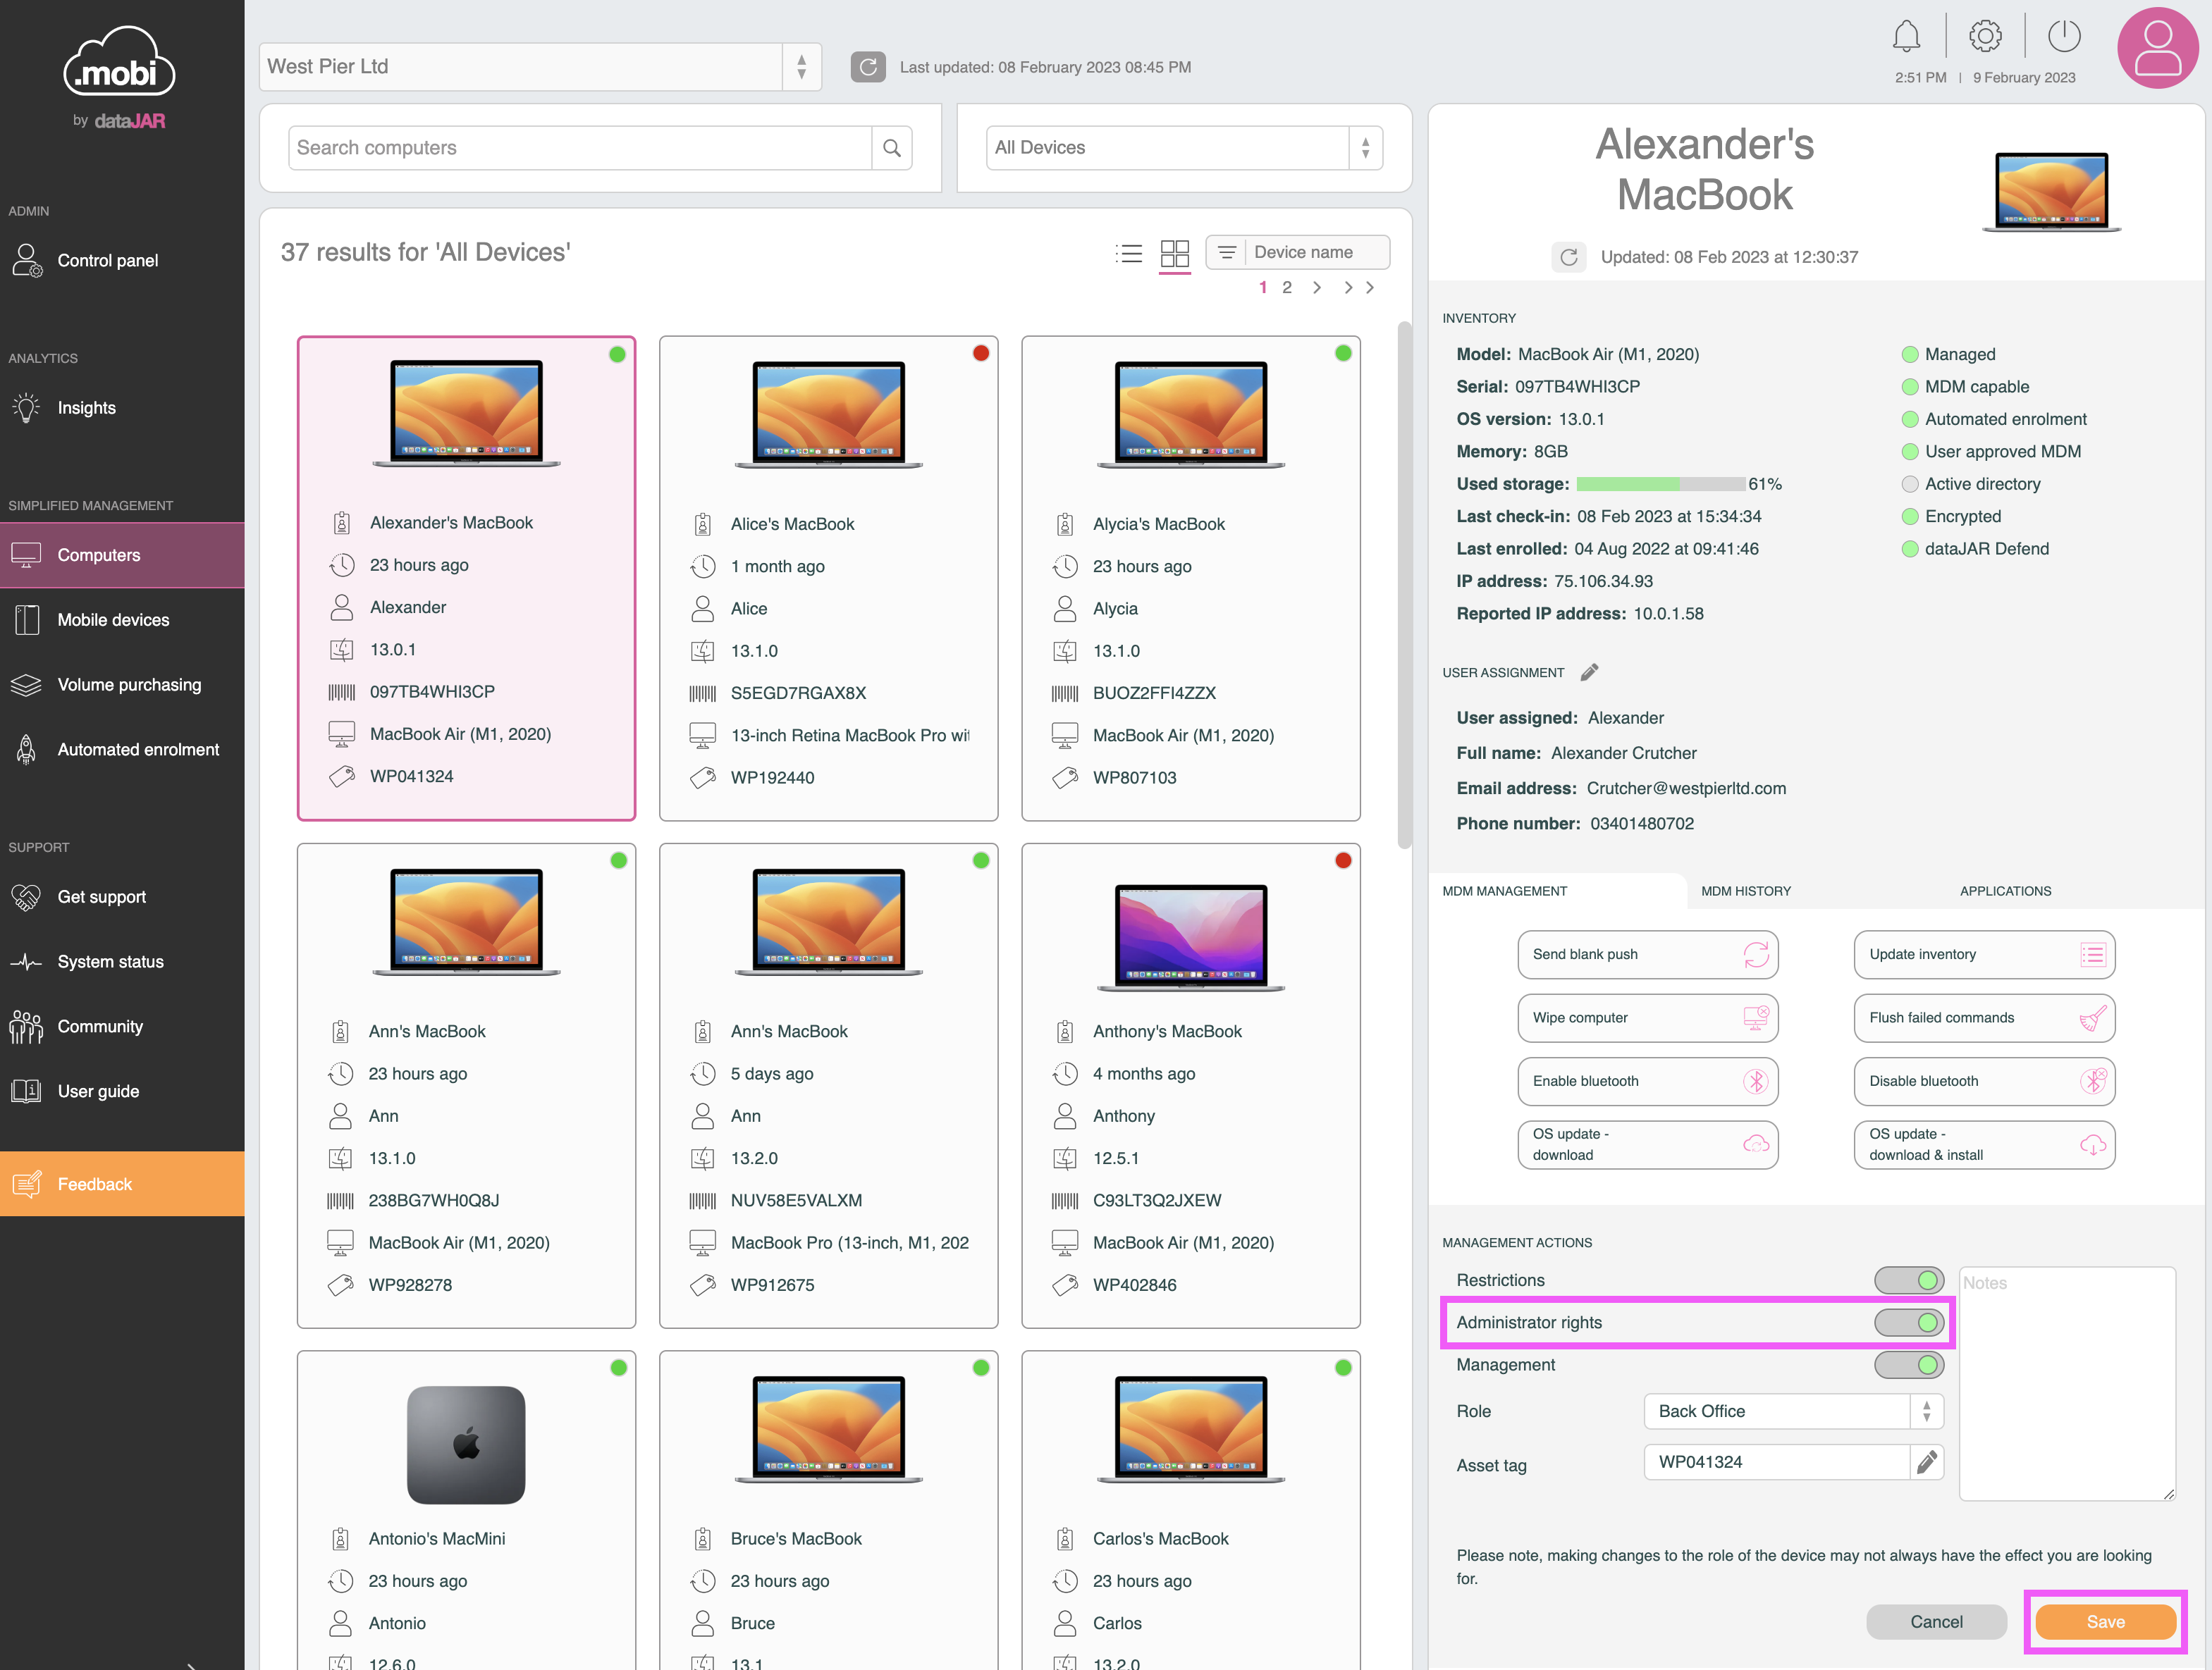The height and width of the screenshot is (1670, 2212).
Task: Open Computers in sidebar
Action: 122,555
